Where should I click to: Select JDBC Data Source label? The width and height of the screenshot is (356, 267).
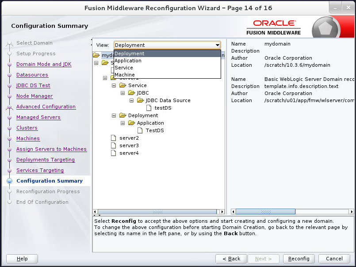click(x=168, y=100)
